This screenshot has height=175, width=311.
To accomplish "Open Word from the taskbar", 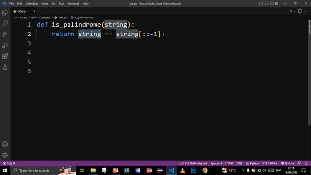I will 138,171.
